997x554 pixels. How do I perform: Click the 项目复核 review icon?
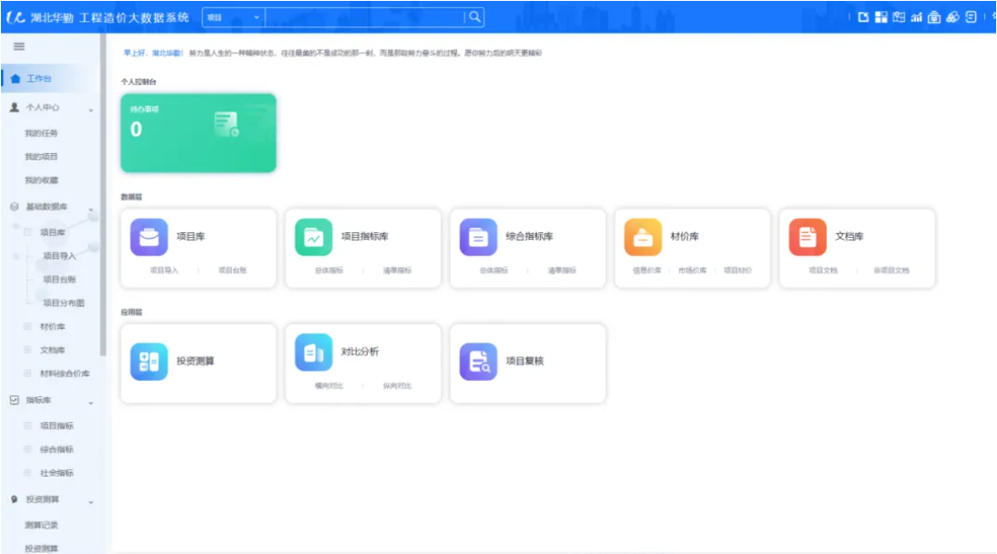point(478,362)
